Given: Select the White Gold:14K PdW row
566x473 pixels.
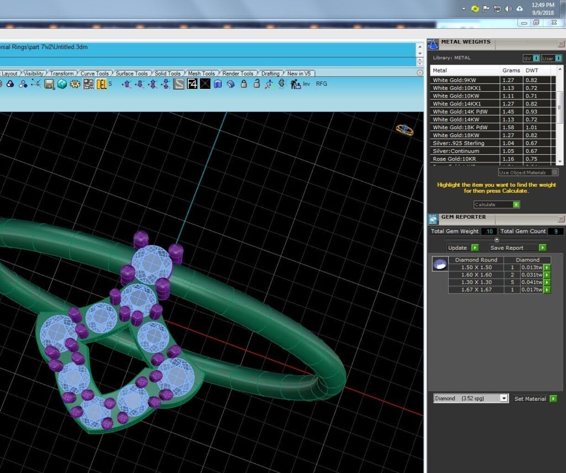Looking at the screenshot, I should click(x=492, y=112).
